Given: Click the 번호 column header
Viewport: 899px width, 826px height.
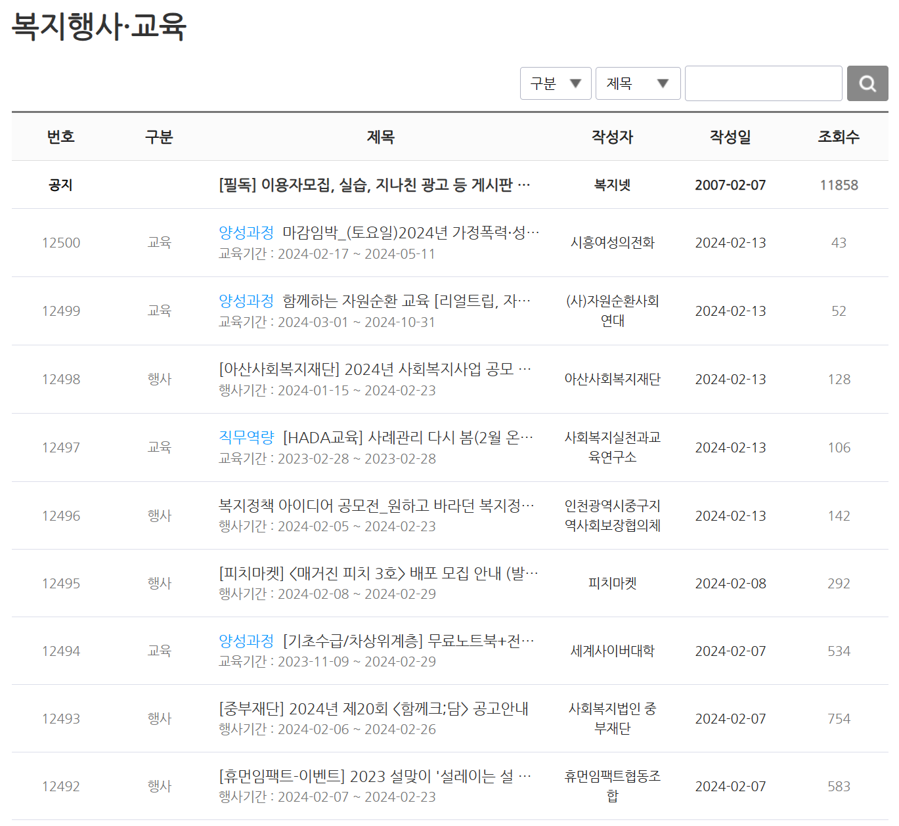Looking at the screenshot, I should 61,137.
